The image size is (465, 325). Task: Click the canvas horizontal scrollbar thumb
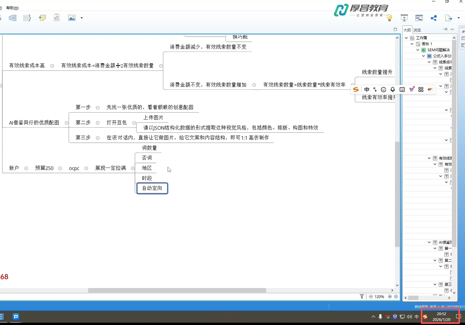pos(177,290)
